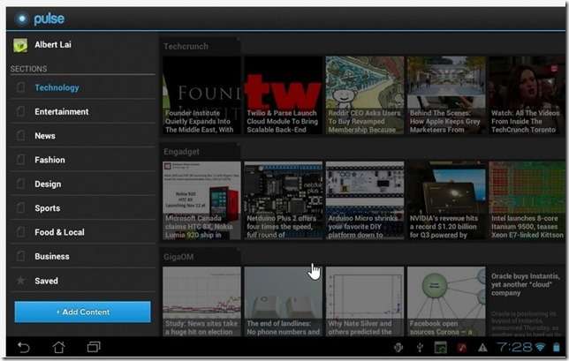569x361 pixels.
Task: Click the page icon beside Fashion
Action: click(x=21, y=160)
